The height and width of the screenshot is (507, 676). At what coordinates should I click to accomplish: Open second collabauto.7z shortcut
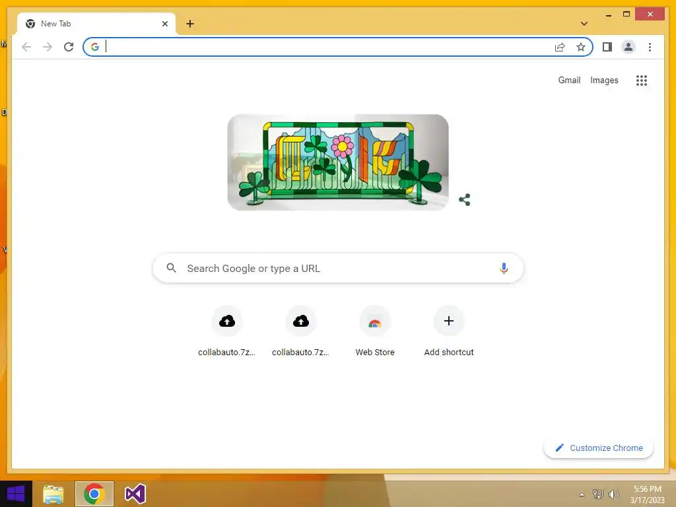pyautogui.click(x=301, y=332)
